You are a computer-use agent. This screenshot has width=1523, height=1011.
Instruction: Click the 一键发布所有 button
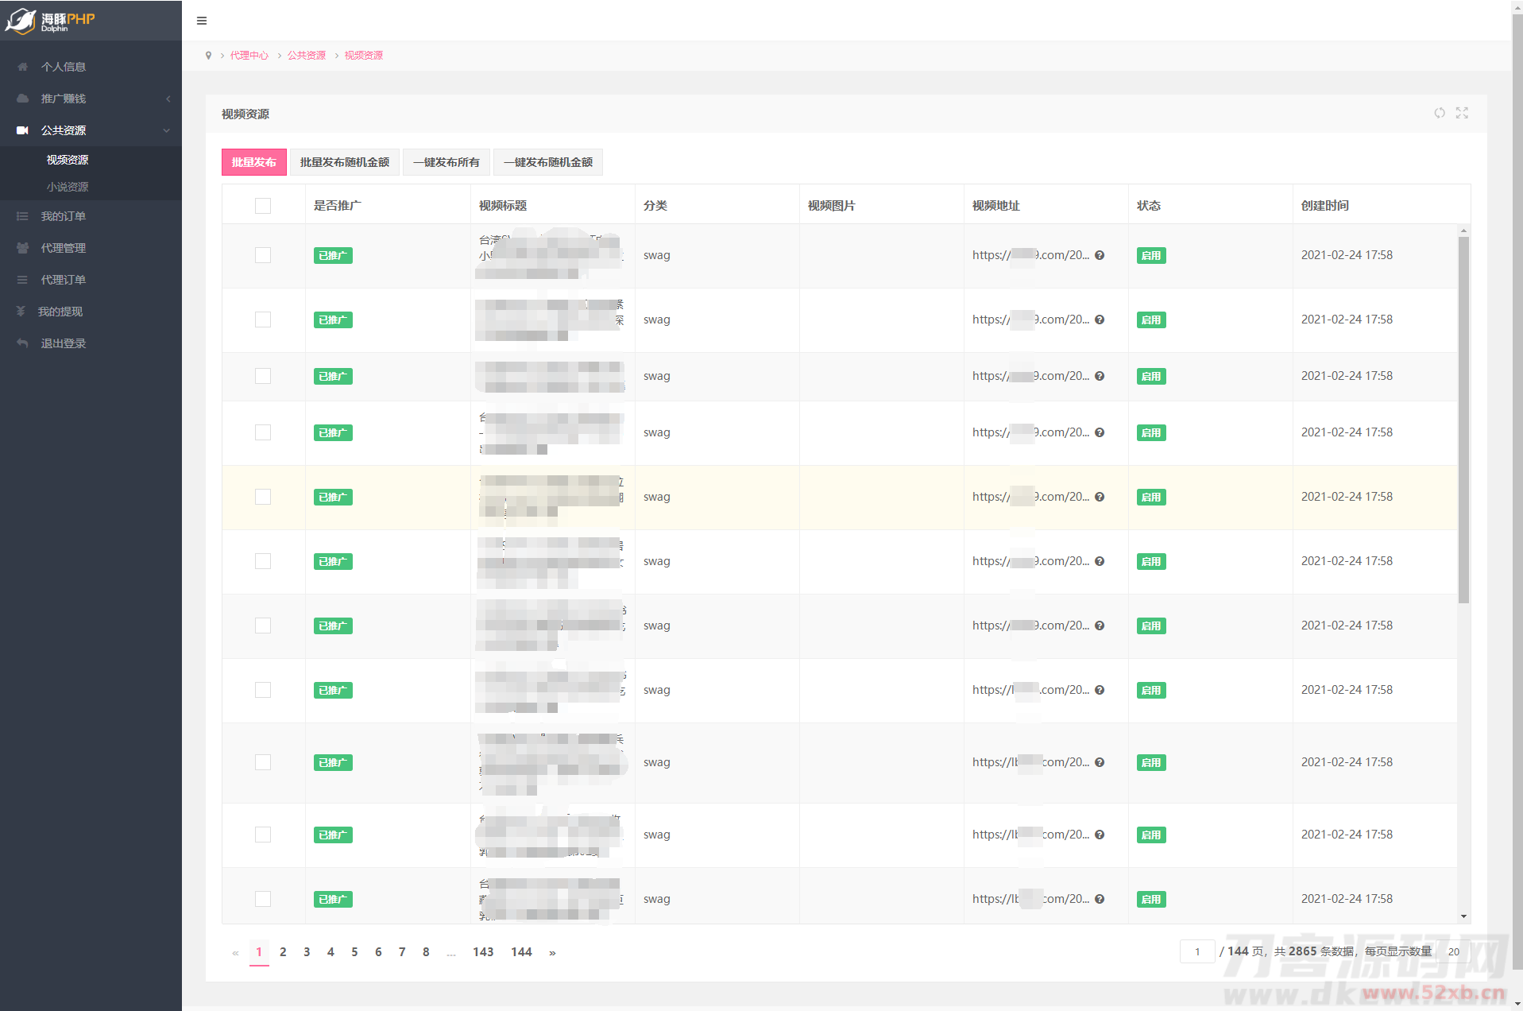point(446,162)
